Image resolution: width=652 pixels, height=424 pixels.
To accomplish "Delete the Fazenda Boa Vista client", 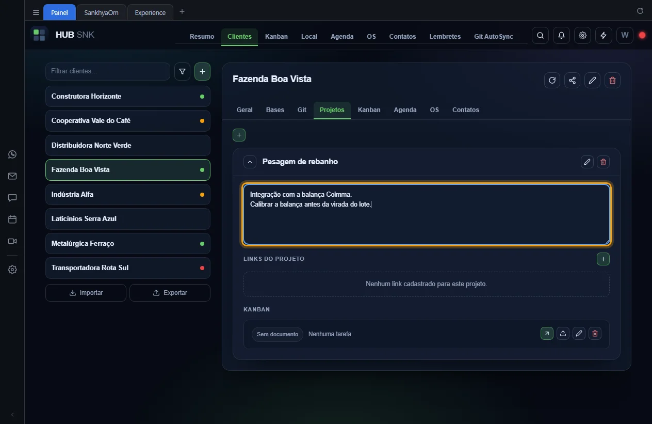I will [x=612, y=80].
